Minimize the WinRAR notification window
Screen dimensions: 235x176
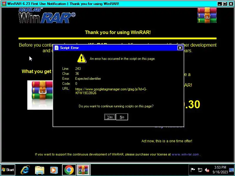219,4
